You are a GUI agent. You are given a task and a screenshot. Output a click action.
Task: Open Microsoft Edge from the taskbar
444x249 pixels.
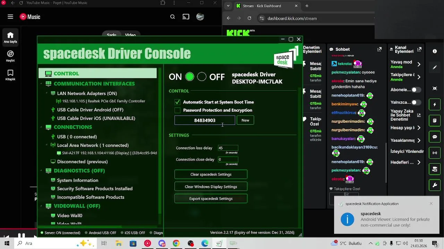(205, 243)
